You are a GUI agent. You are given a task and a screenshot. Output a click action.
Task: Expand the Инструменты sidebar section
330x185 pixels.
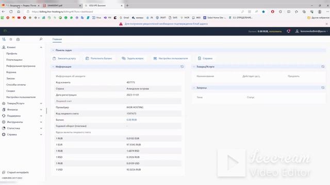[41, 122]
